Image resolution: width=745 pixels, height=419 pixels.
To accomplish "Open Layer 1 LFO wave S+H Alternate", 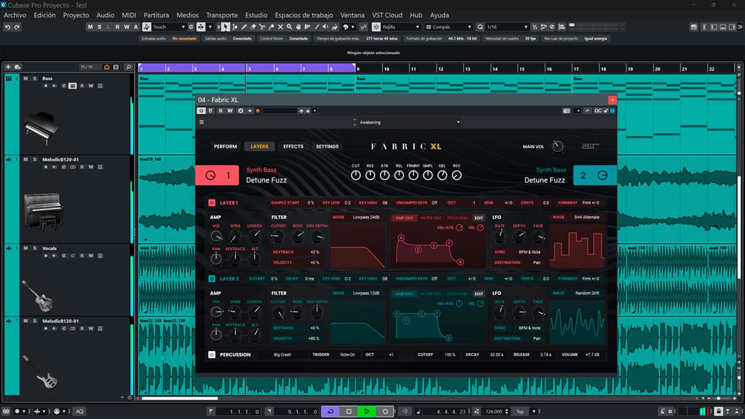I will (x=587, y=217).
